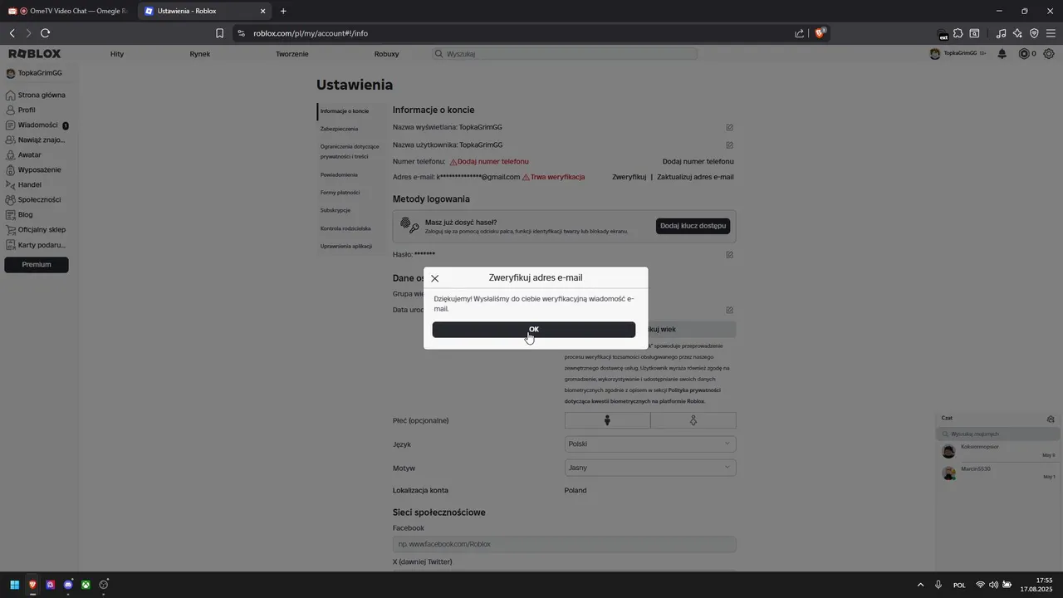Click the Privacy Policy biometrics bold link
The width and height of the screenshot is (1063, 598).
[643, 395]
